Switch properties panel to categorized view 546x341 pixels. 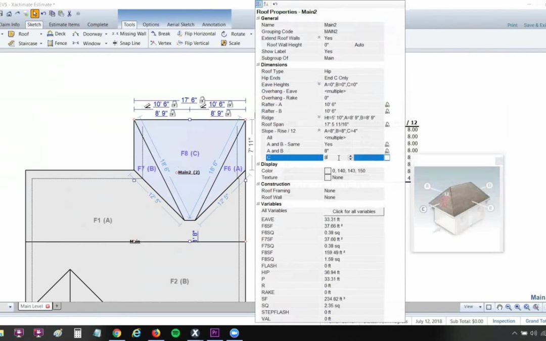258,4
